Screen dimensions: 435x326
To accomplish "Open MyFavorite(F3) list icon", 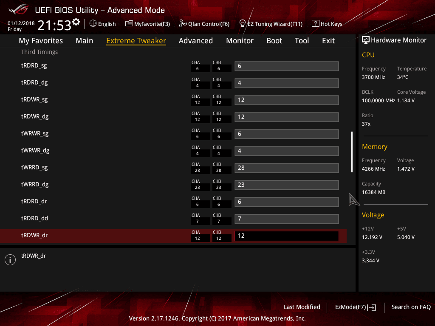I will 129,24.
